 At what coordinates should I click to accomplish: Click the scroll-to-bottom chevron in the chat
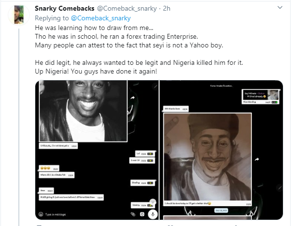[153, 201]
